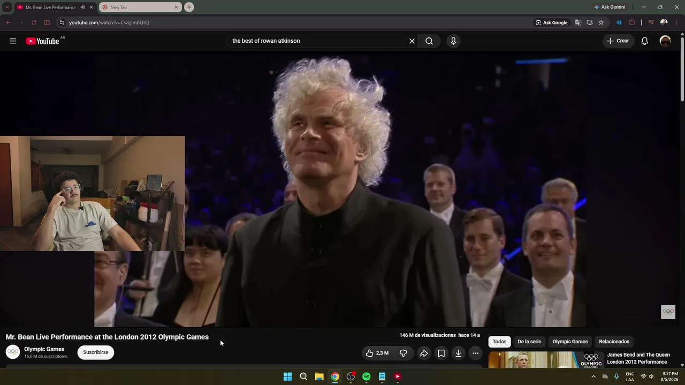Open the Chrome three-dot menu

tap(677, 22)
